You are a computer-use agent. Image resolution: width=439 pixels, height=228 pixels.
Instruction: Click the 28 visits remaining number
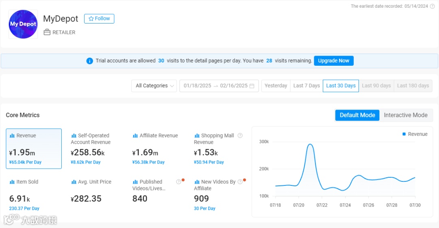269,60
